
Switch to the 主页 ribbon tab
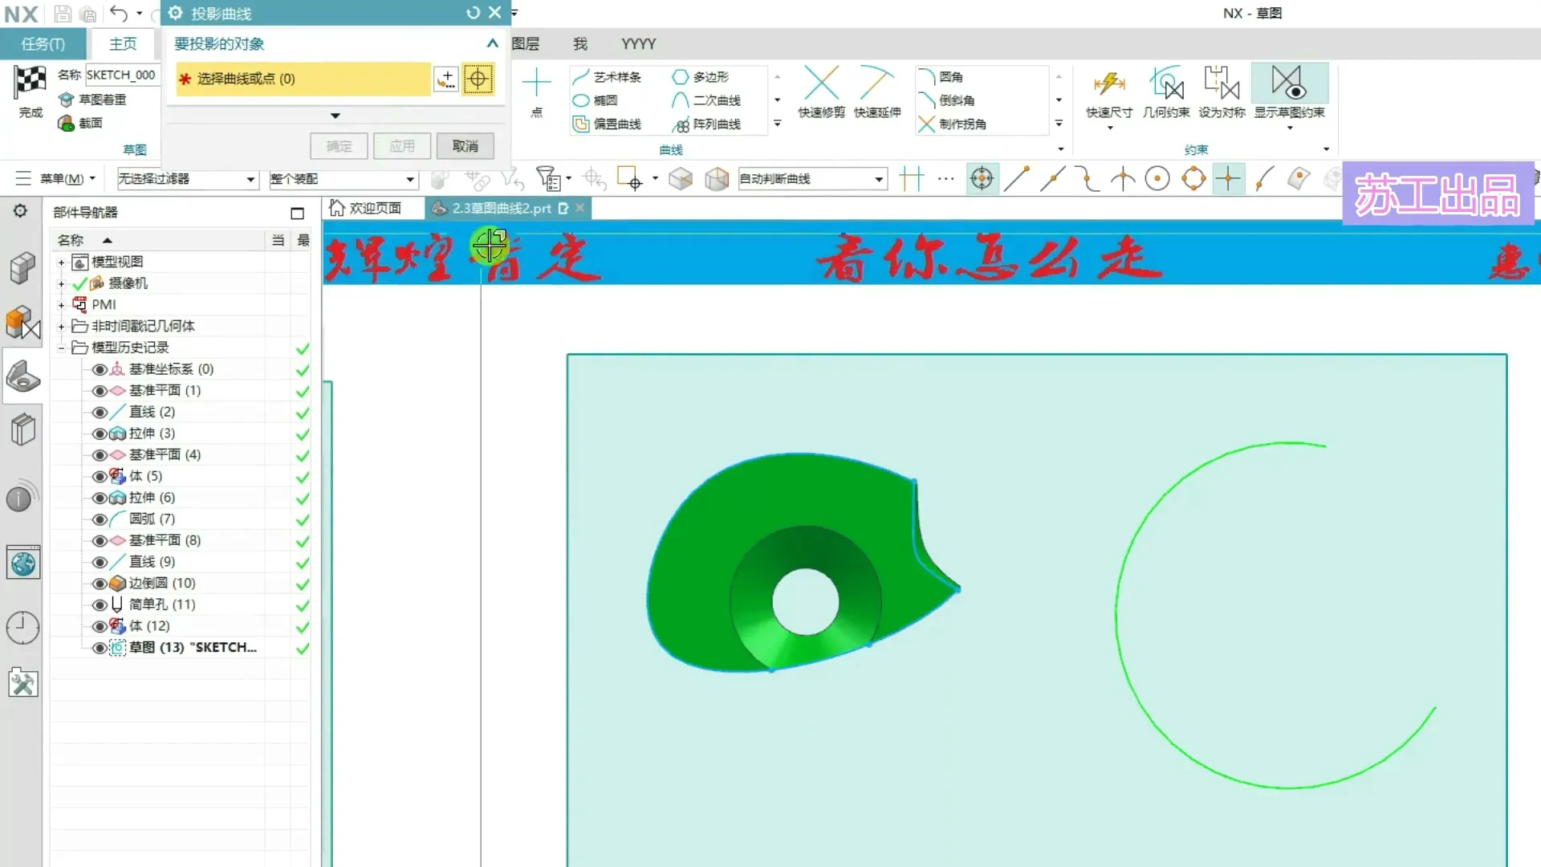pyautogui.click(x=123, y=43)
